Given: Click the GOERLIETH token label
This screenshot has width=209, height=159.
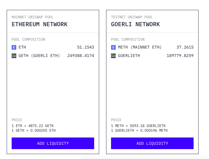Looking at the screenshot, I should click(129, 56).
